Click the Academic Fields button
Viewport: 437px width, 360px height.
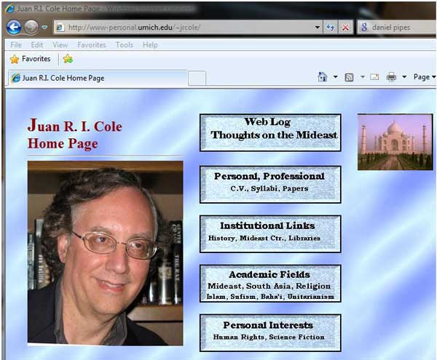click(270, 284)
